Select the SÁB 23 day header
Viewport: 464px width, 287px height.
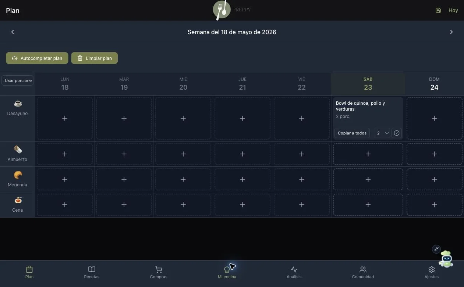click(368, 84)
